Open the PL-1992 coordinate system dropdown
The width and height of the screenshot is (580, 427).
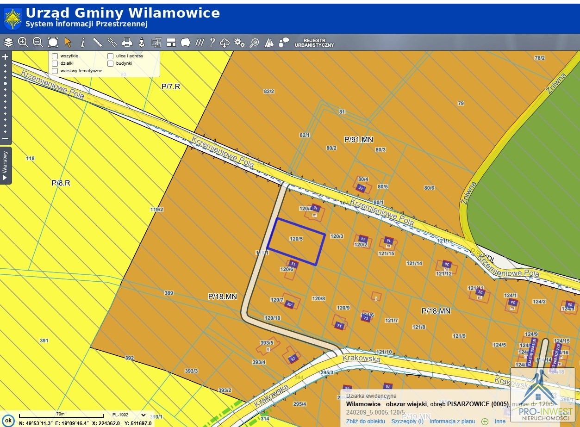click(x=129, y=415)
